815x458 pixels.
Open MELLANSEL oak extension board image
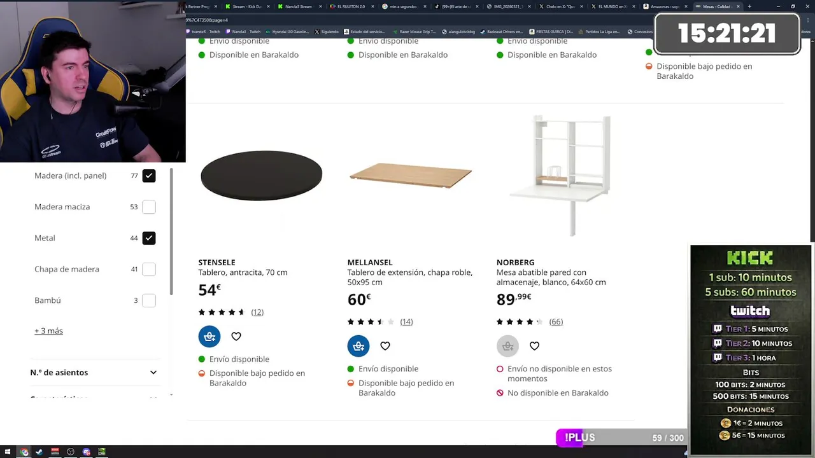411,176
